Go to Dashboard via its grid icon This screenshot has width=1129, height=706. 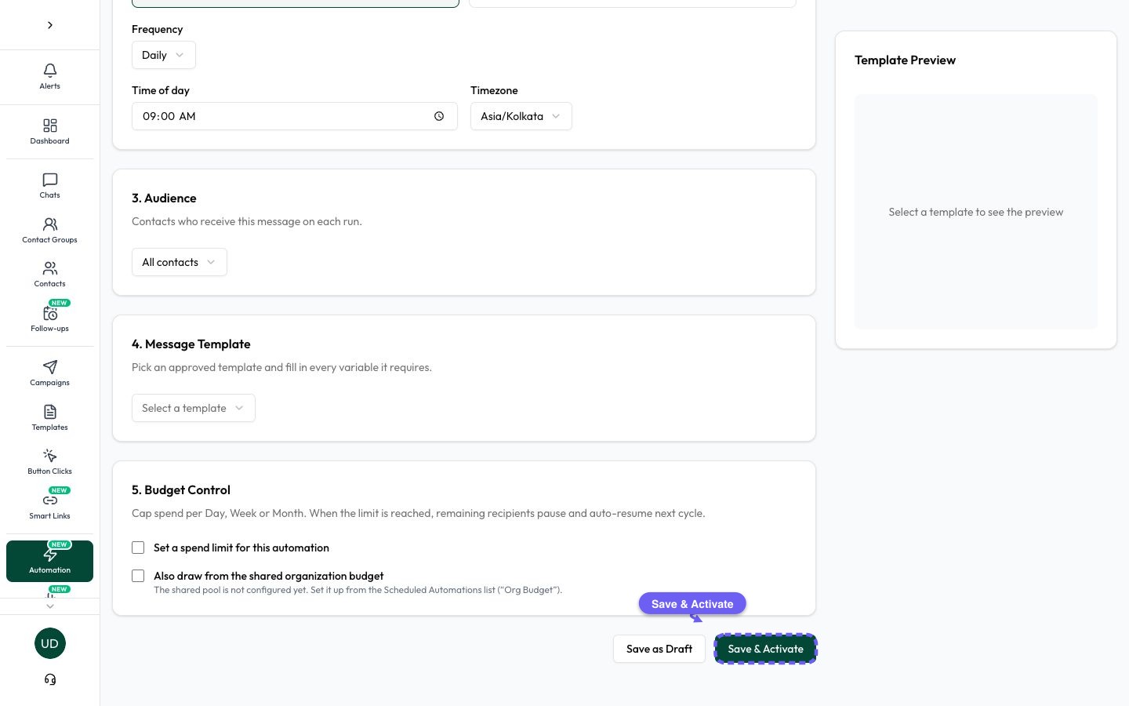pyautogui.click(x=49, y=126)
